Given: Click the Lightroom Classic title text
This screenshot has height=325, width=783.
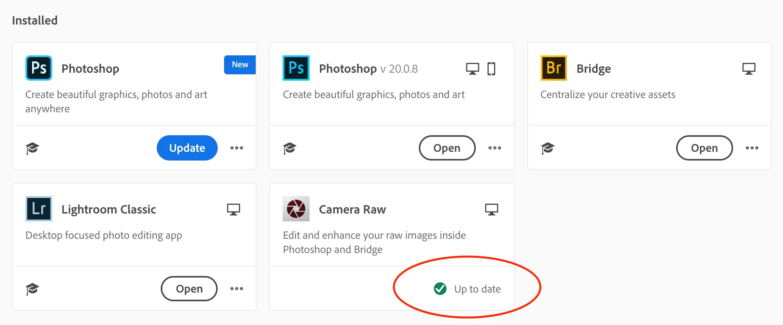Looking at the screenshot, I should click(108, 210).
